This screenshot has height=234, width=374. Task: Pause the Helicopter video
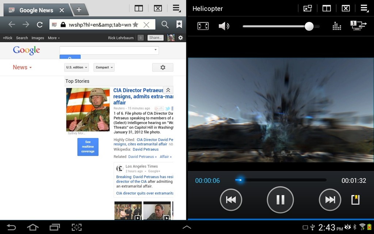pos(280,200)
